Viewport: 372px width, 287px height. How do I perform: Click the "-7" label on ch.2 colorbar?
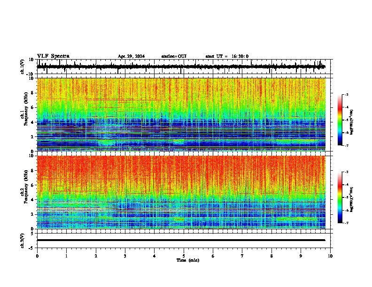346,223
